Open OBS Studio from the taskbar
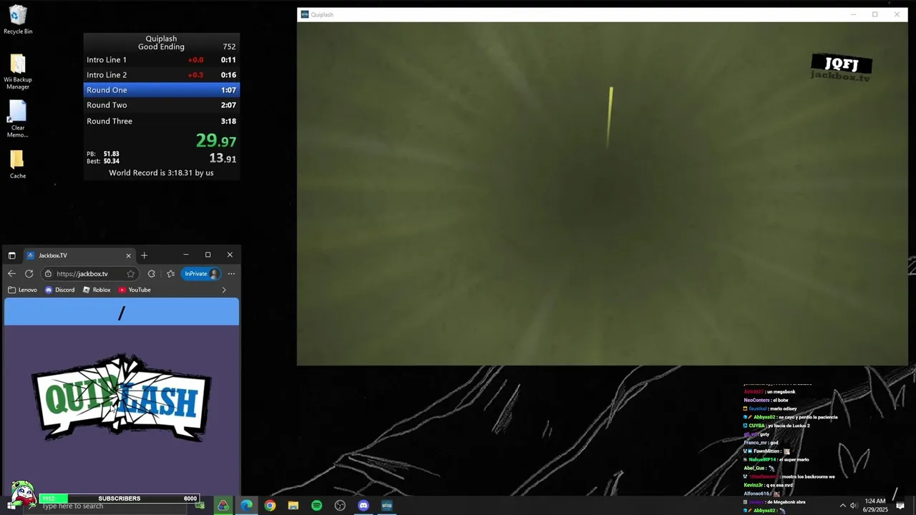Screen dimensions: 916x515 click(x=340, y=506)
